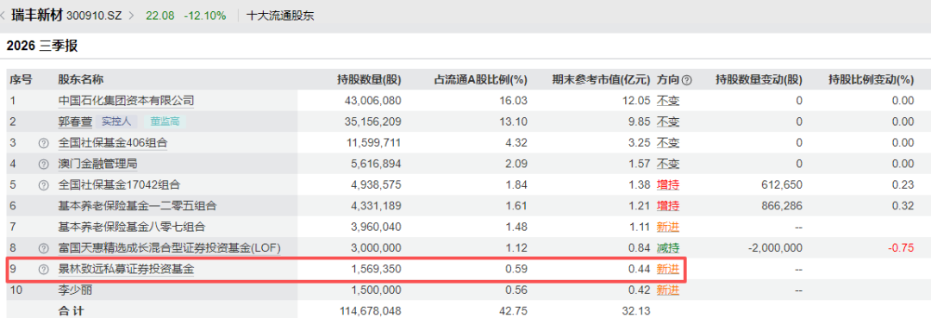
Task: Click question icon beside 景林致远私募证券投资基金
Action: click(x=43, y=270)
